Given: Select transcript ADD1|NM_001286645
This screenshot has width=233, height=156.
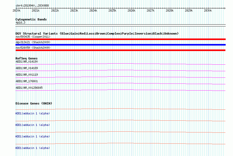Looking at the screenshot, I should [x=29, y=88].
